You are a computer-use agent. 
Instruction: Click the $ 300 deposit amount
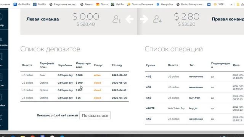(x=79, y=83)
